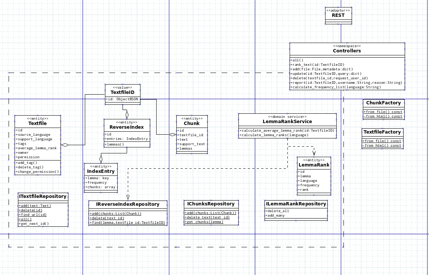The width and height of the screenshot is (429, 275).
Task: Click the Chunk entity class header
Action: [192, 123]
